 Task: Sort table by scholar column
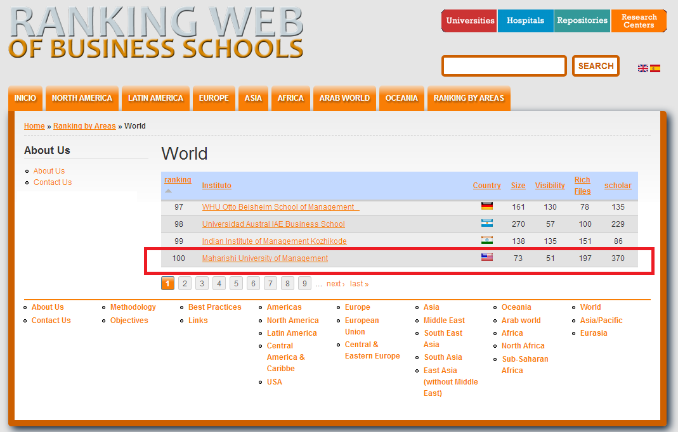pos(618,186)
